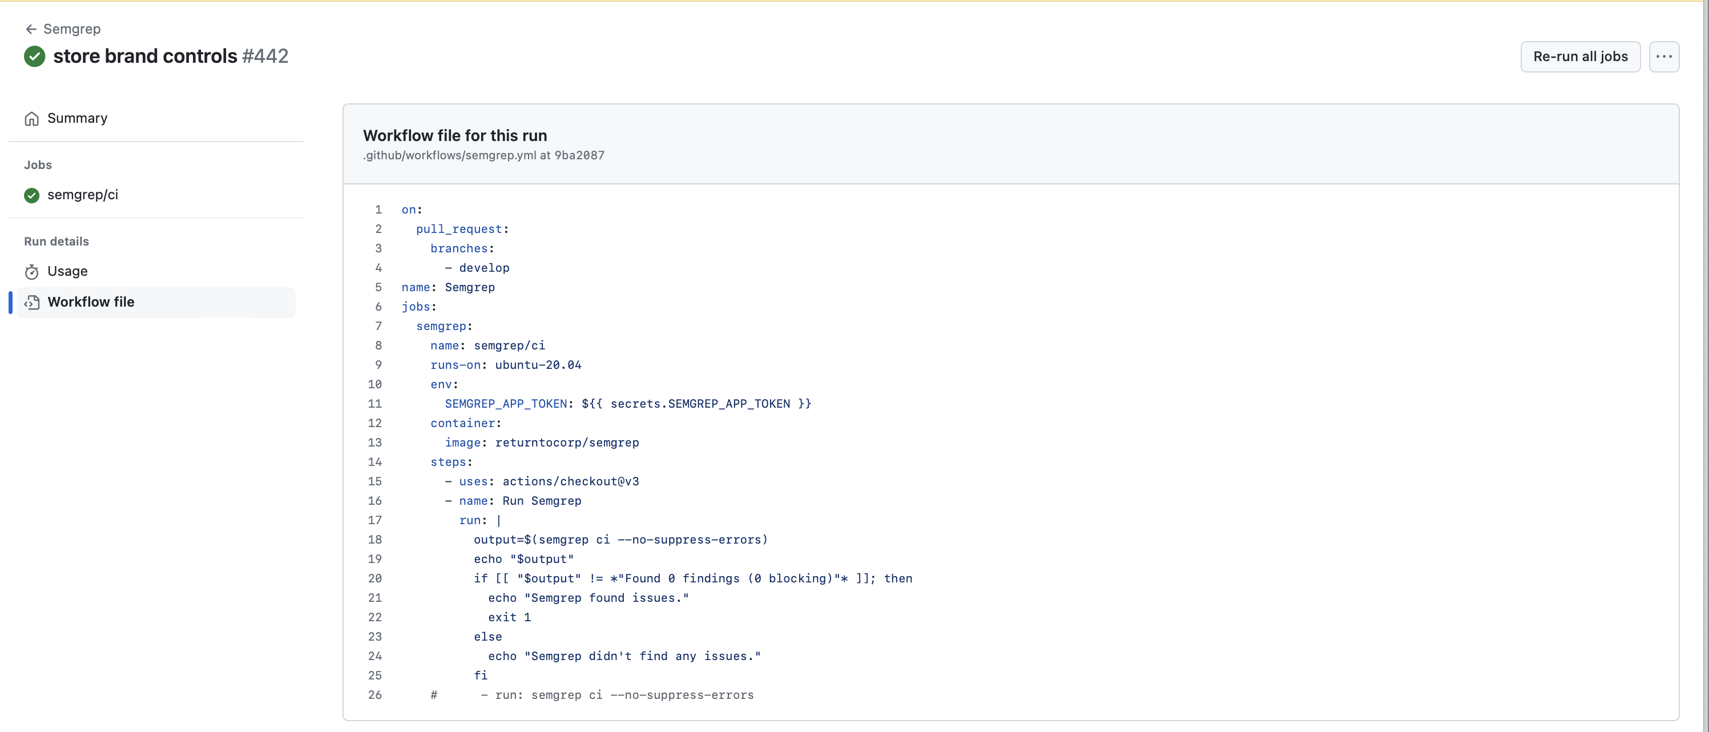The width and height of the screenshot is (1709, 732).
Task: Open the semgrep/ci job under Jobs
Action: point(82,195)
